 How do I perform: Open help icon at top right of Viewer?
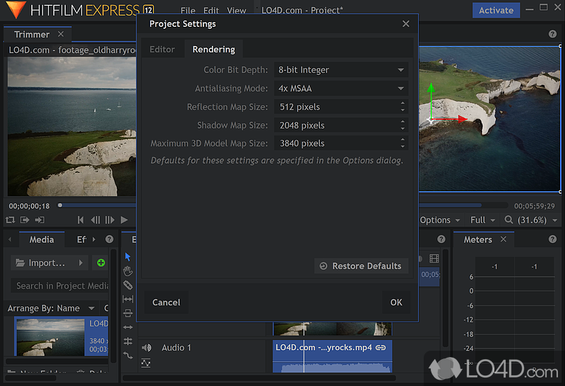552,34
